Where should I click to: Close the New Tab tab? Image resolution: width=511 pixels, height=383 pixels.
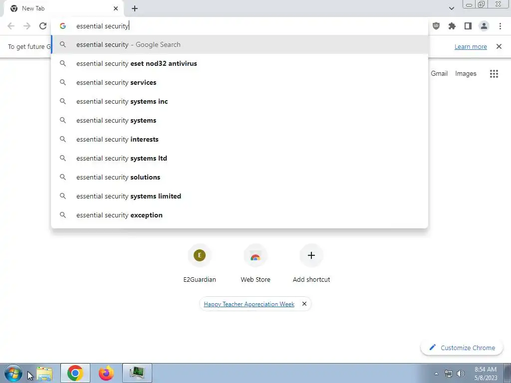pos(116,8)
